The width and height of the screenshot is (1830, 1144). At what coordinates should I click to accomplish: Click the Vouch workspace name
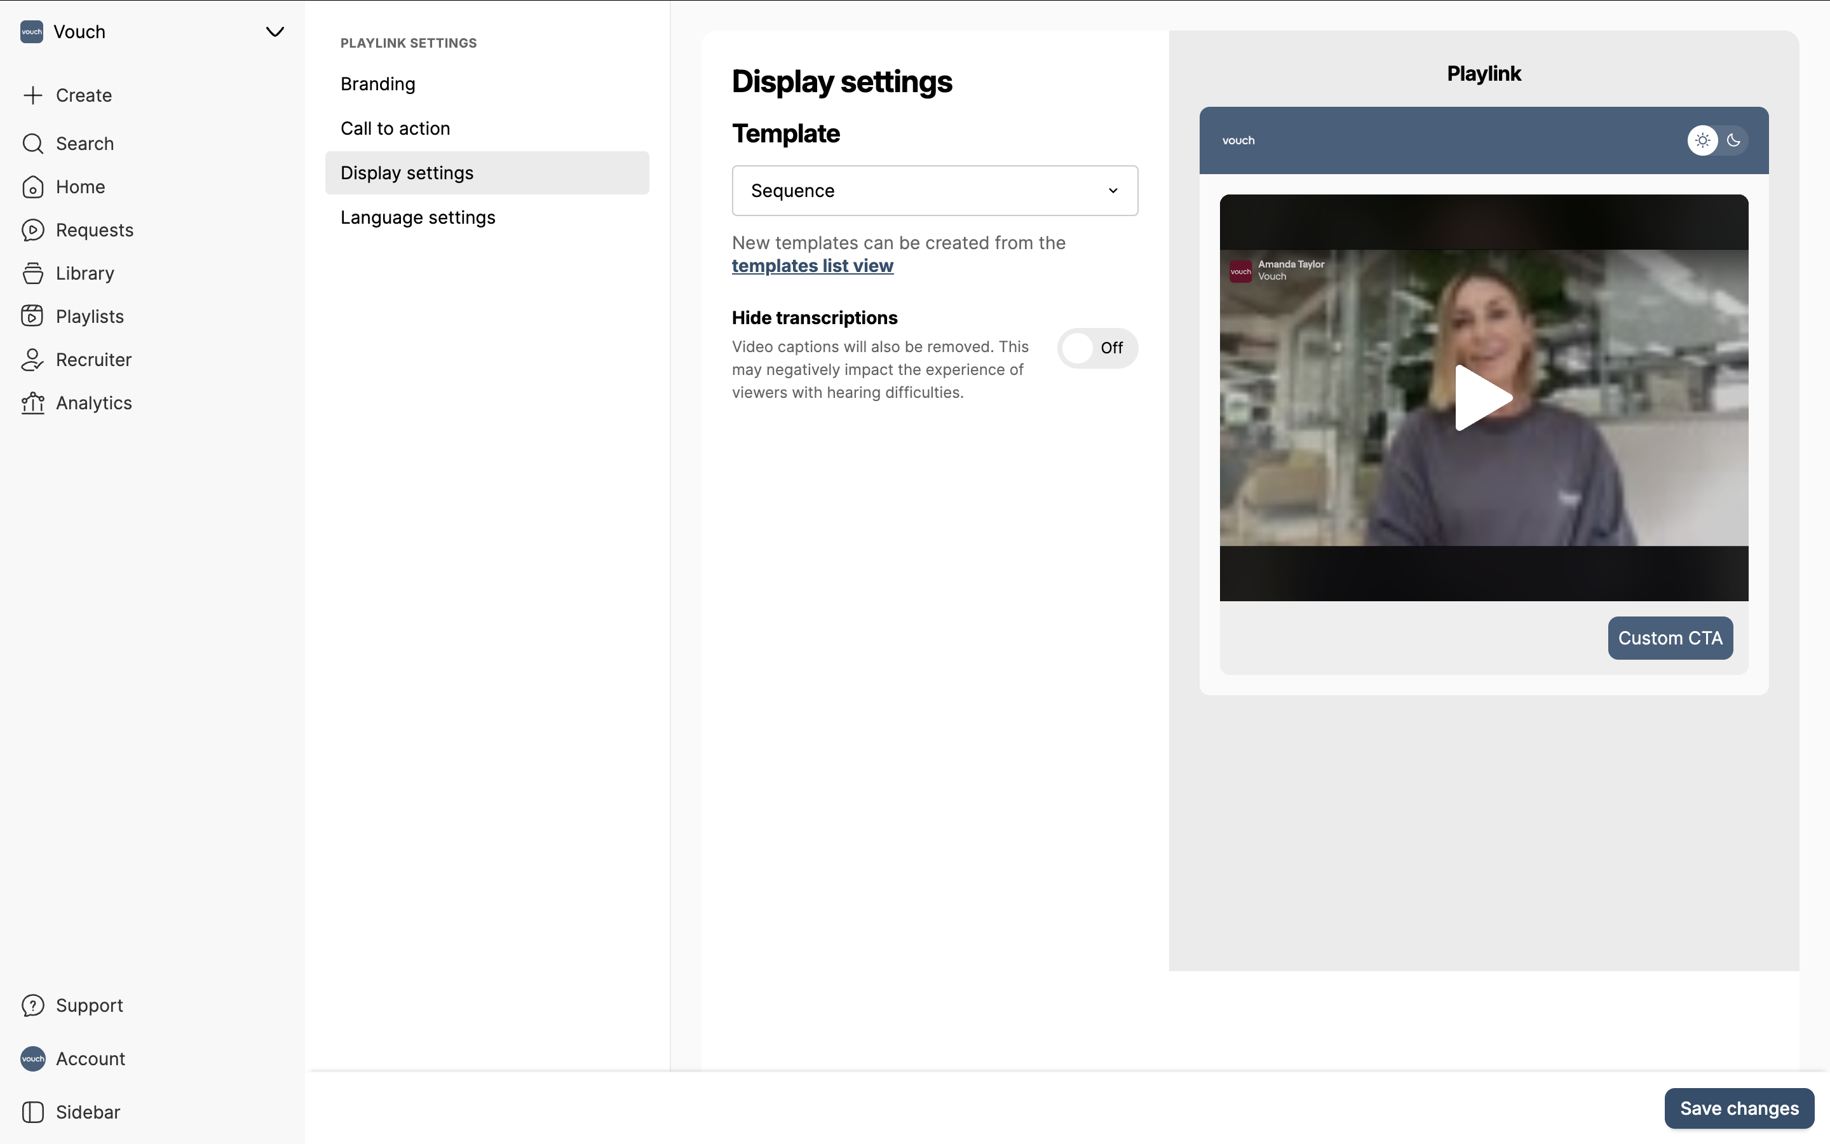pos(79,32)
